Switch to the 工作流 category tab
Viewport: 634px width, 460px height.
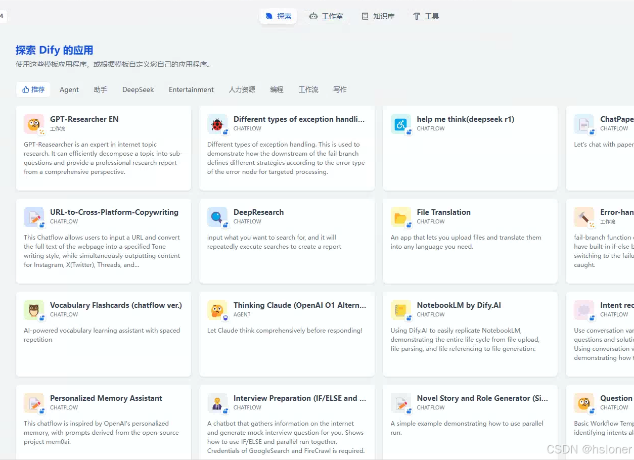308,89
